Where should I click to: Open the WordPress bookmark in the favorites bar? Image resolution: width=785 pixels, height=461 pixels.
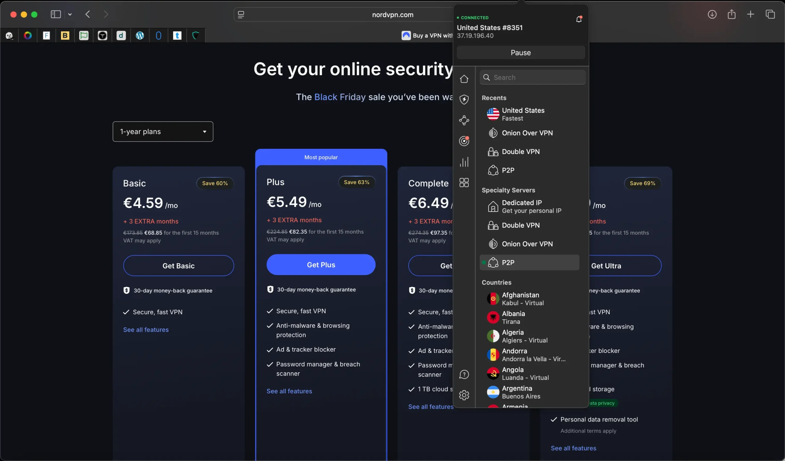[140, 35]
